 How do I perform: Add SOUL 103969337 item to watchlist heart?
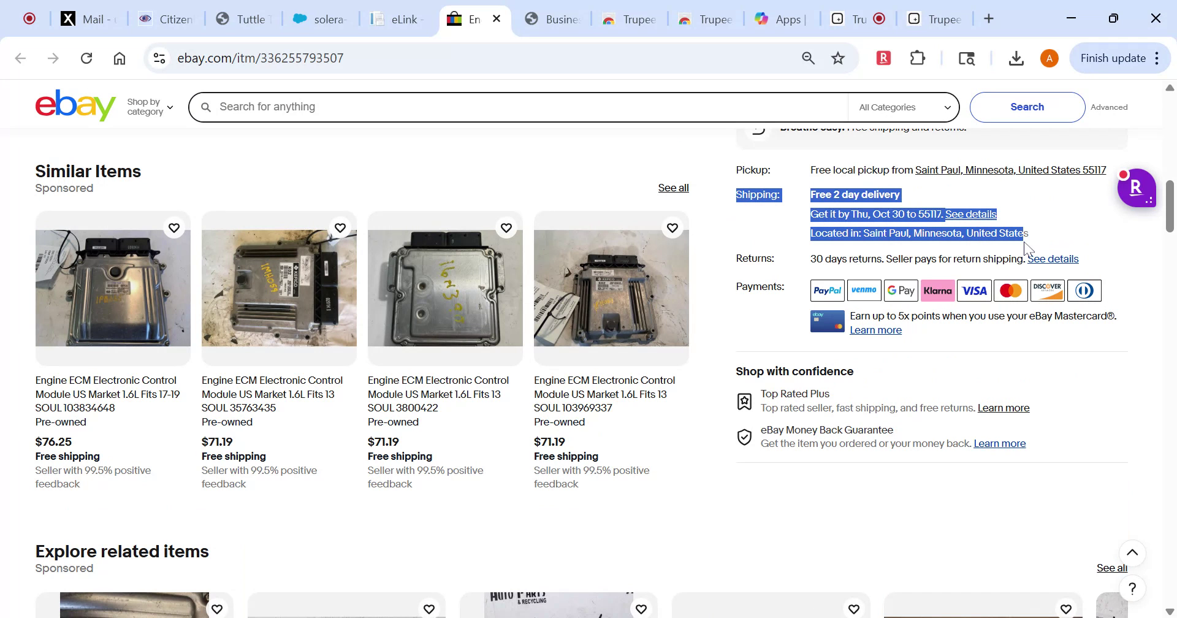[672, 227]
